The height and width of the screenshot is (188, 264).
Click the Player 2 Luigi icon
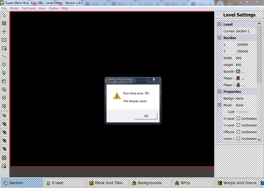(x=238, y=85)
